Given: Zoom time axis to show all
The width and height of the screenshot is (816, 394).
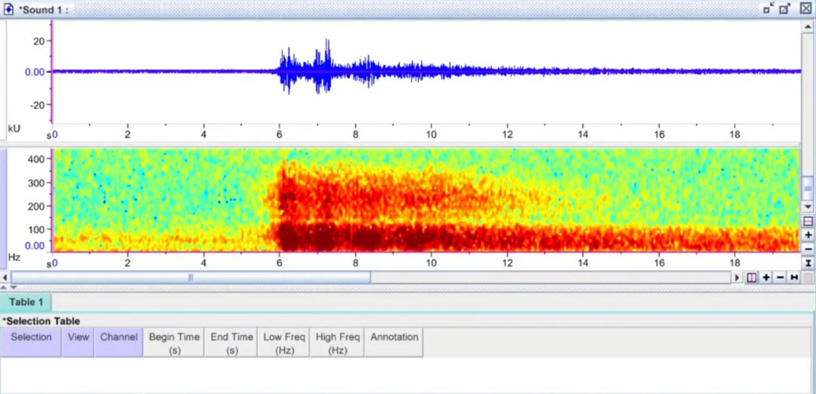Looking at the screenshot, I should click(794, 277).
